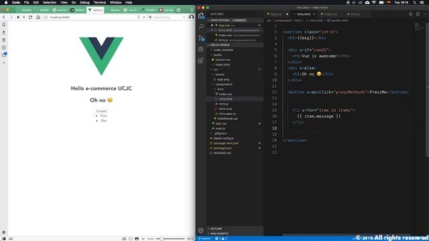Open the Extensions view icon
429x241 pixels.
tap(201, 60)
